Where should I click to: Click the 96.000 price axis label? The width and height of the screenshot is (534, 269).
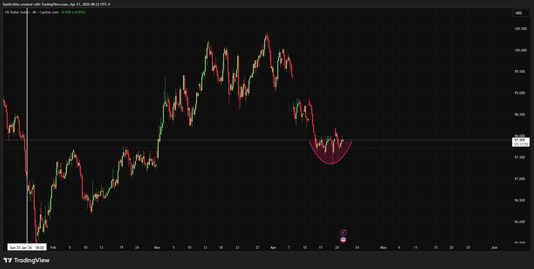point(520,222)
